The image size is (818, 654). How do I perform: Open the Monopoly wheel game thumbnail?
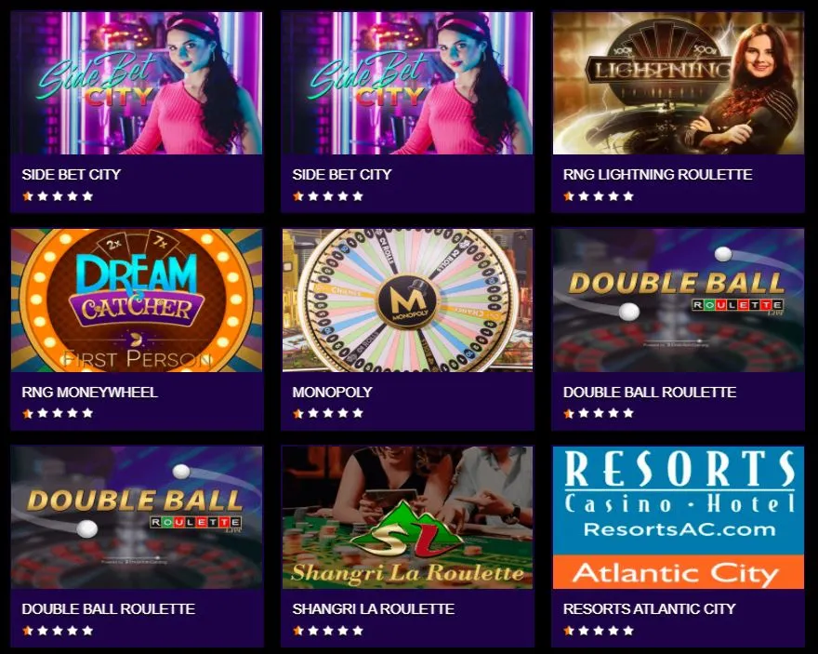pyautogui.click(x=407, y=300)
